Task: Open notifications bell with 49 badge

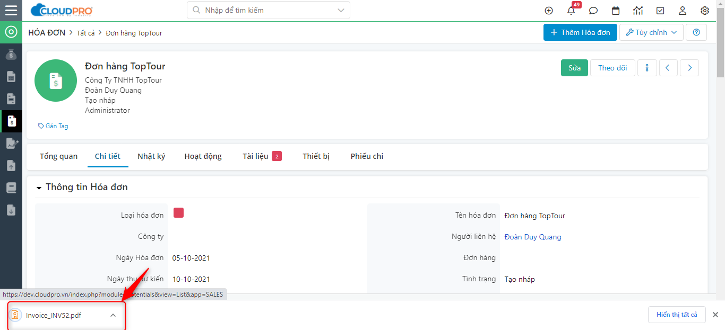Action: click(x=572, y=10)
